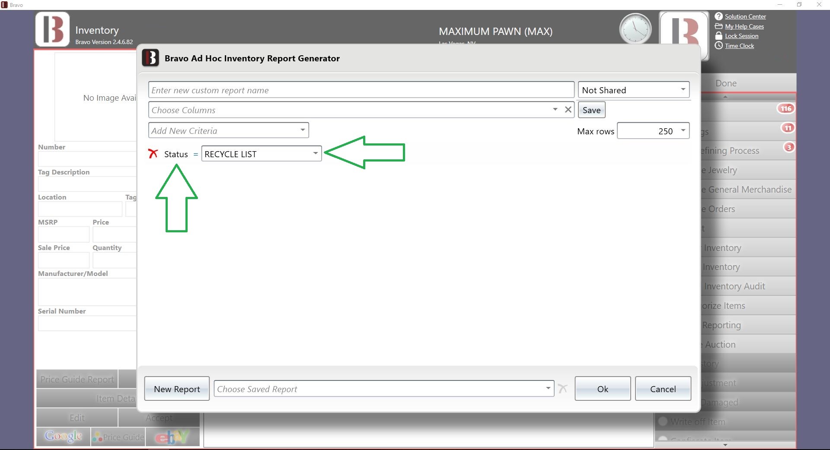This screenshot has width=830, height=450.
Task: Click the Sale Price input field
Action: tap(64, 260)
